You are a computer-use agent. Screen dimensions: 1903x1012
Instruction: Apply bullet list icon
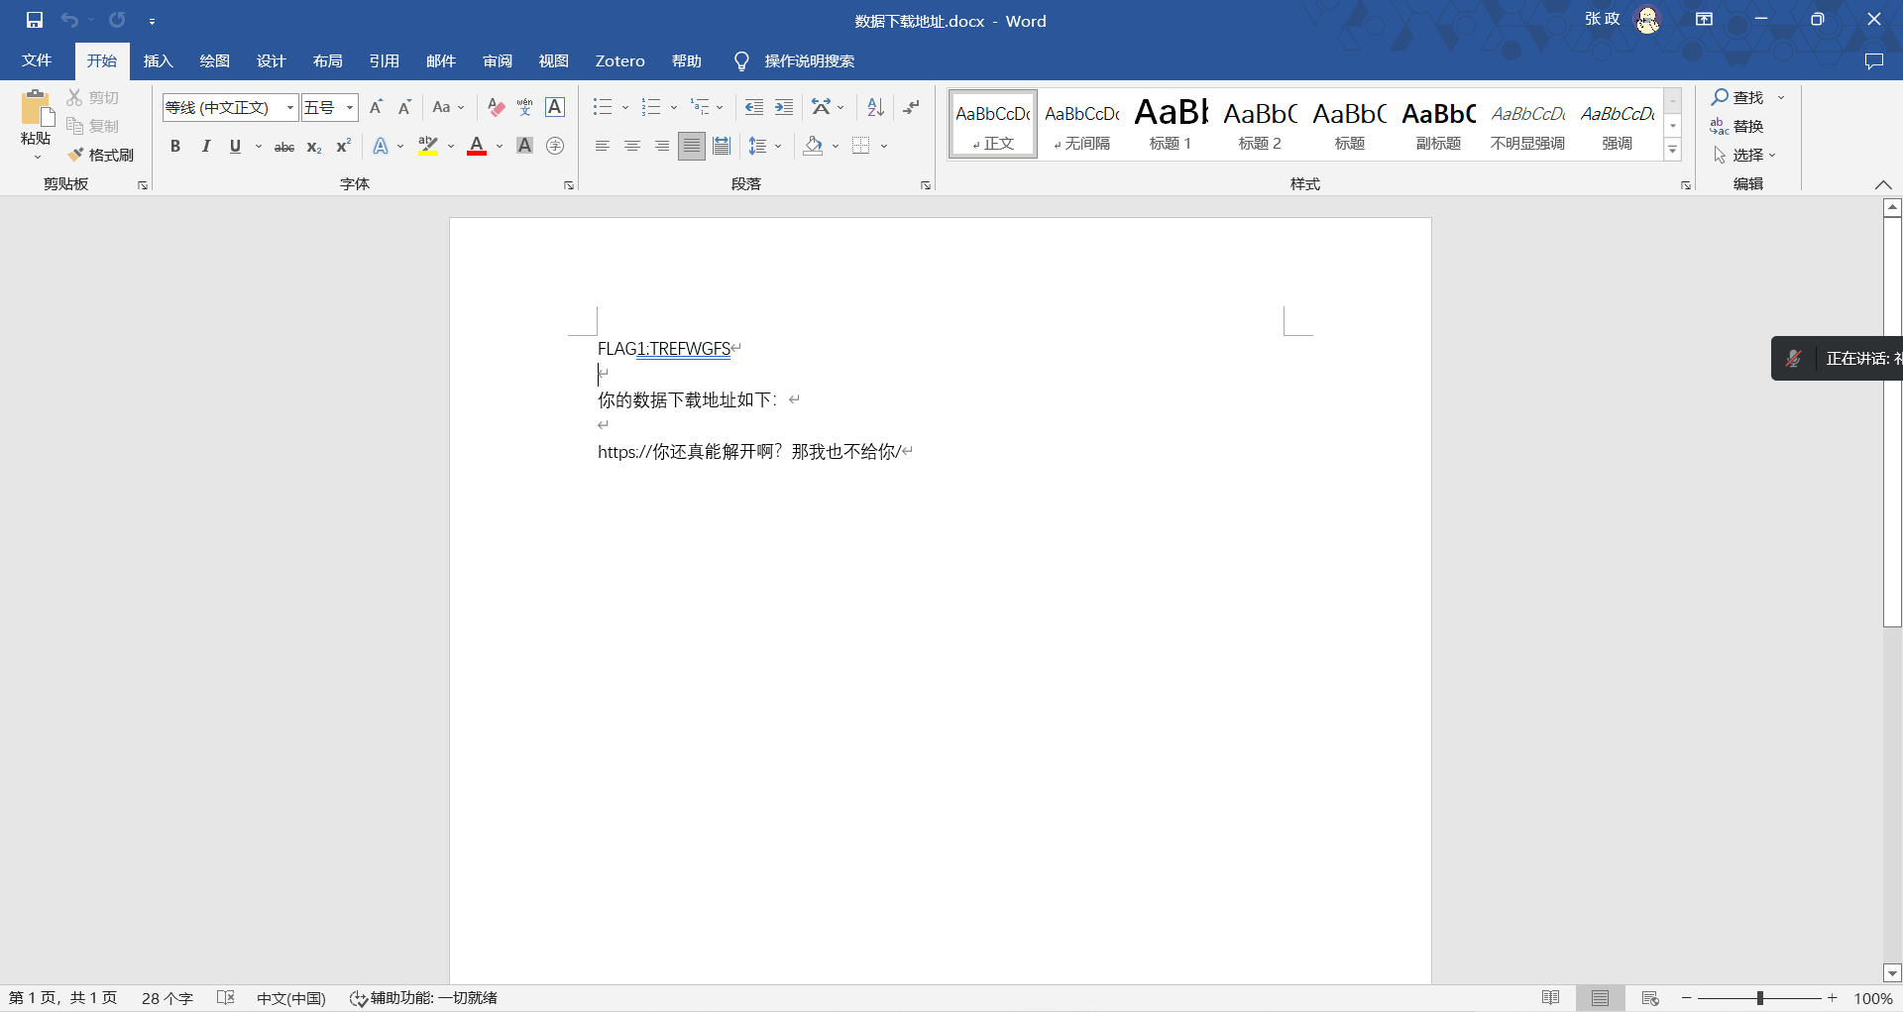click(603, 107)
